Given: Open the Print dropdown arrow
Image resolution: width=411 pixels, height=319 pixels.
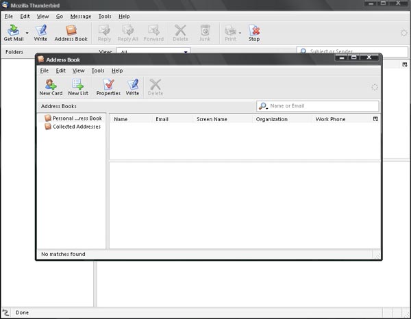Looking at the screenshot, I should tap(240, 33).
